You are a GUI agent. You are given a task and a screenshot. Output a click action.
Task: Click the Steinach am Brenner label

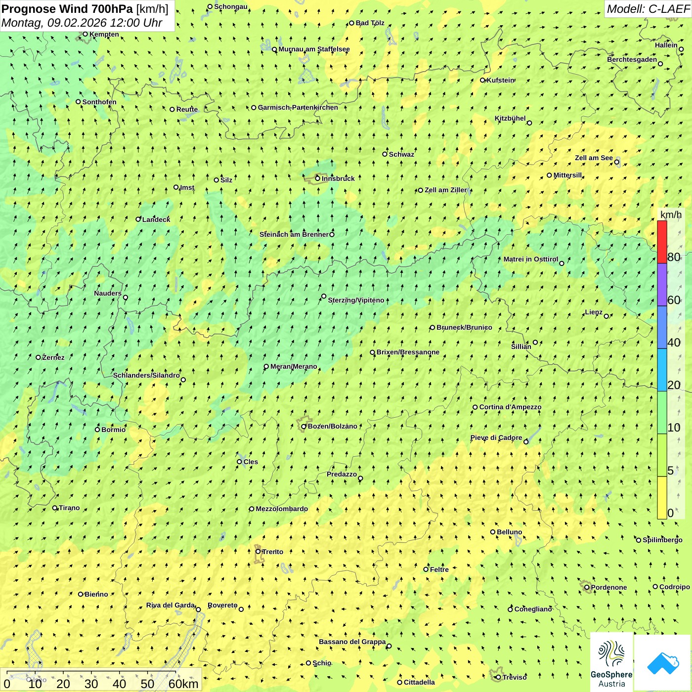[x=294, y=234]
